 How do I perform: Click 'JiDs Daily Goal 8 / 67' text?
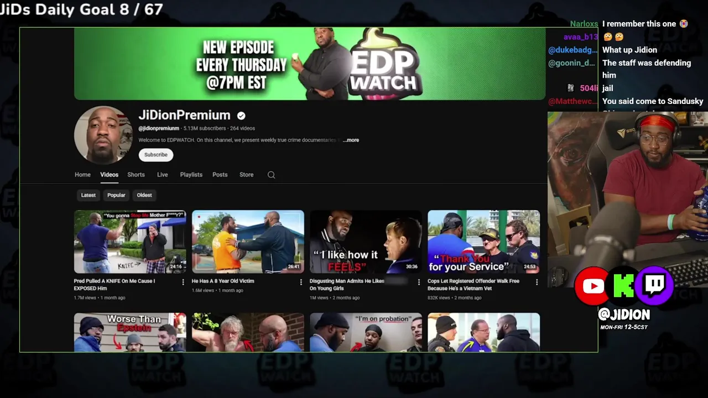click(x=82, y=8)
